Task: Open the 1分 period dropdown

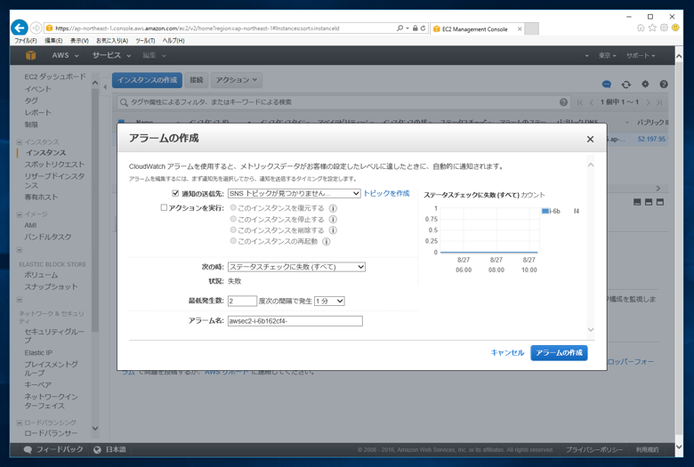Action: pos(329,301)
